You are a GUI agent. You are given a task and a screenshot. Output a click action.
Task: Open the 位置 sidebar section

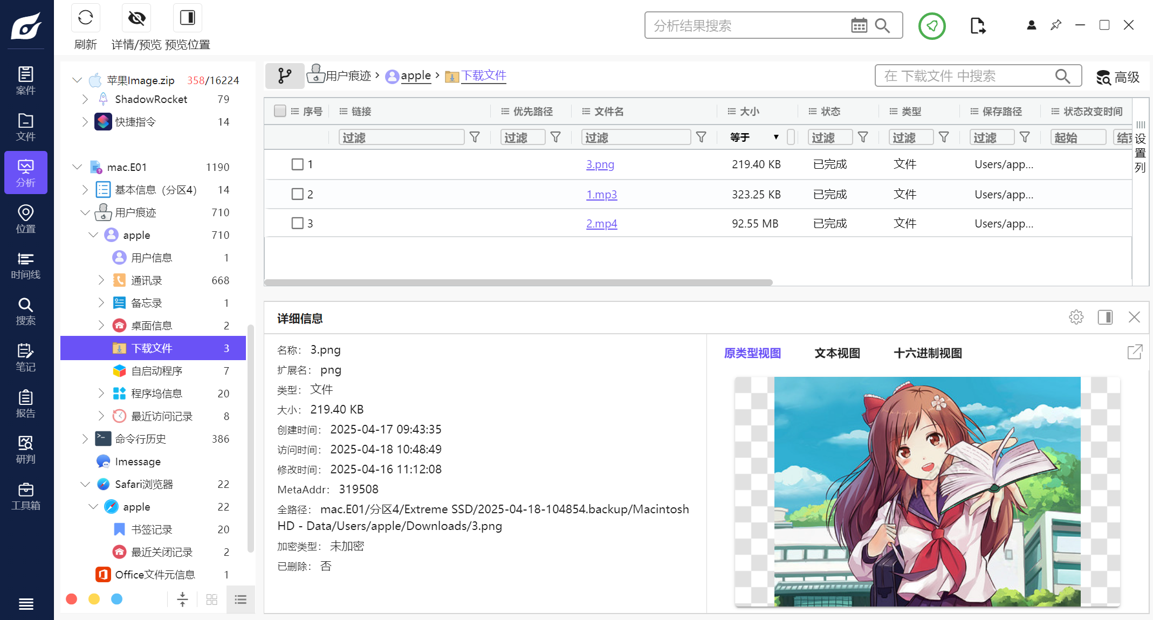[x=26, y=219]
